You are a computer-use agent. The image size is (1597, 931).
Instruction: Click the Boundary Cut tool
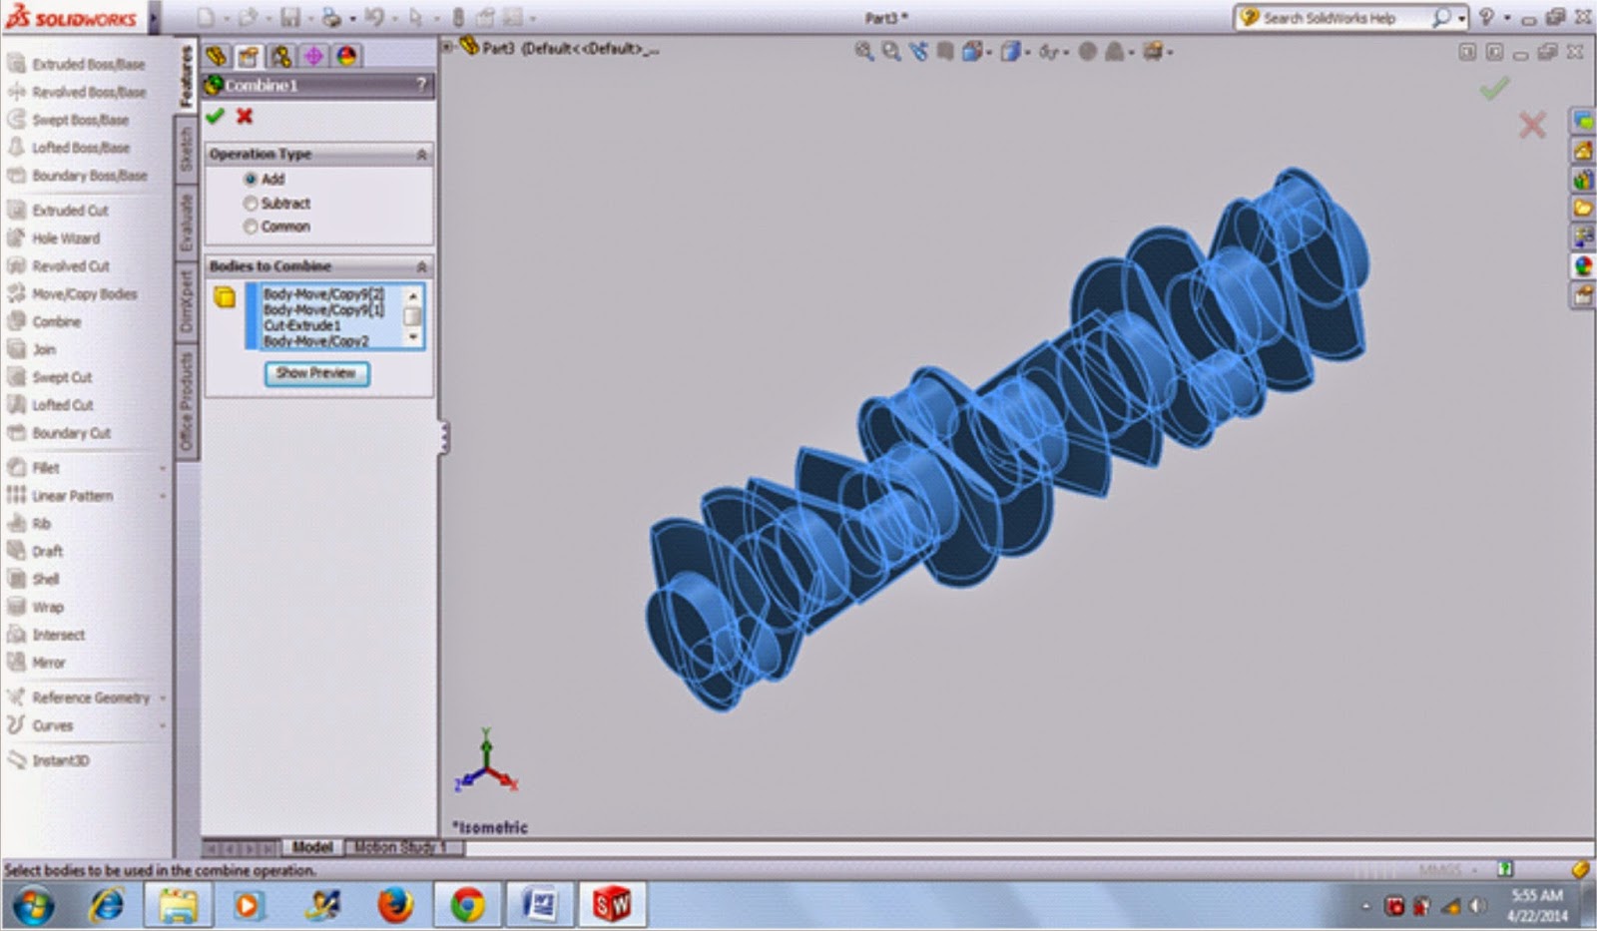pos(59,433)
